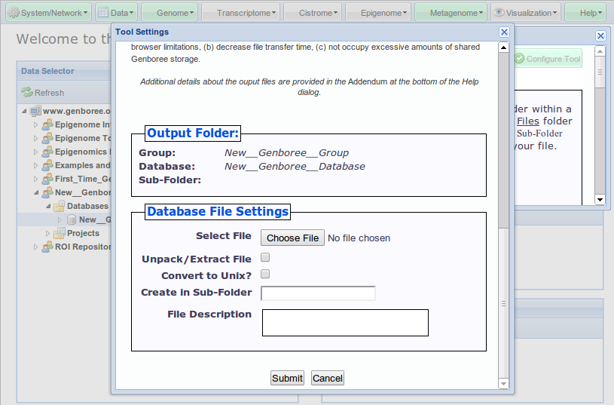Open the Help dropdown menu

tap(584, 13)
